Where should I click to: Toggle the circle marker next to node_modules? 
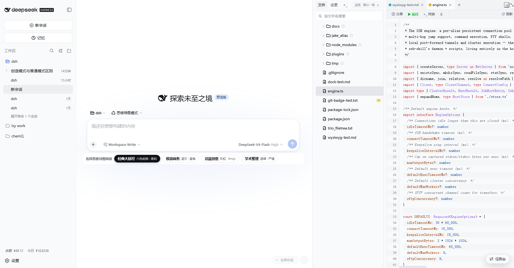coord(360,45)
